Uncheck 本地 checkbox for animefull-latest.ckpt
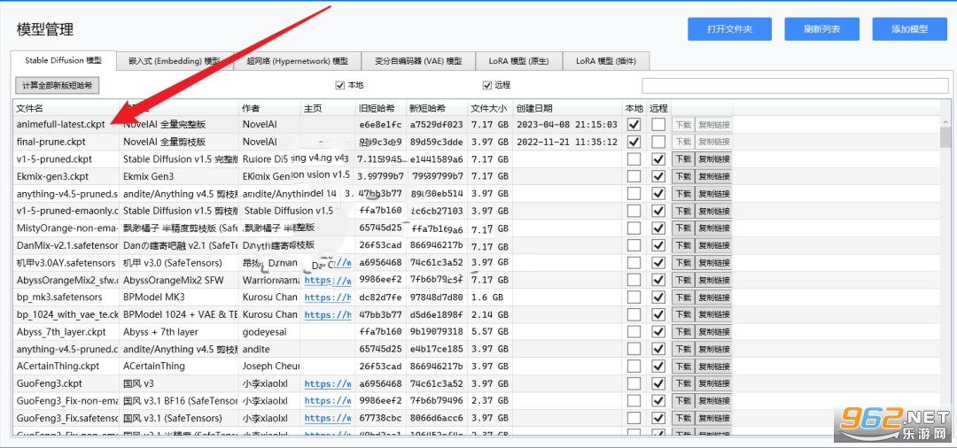The image size is (957, 448). pos(634,124)
